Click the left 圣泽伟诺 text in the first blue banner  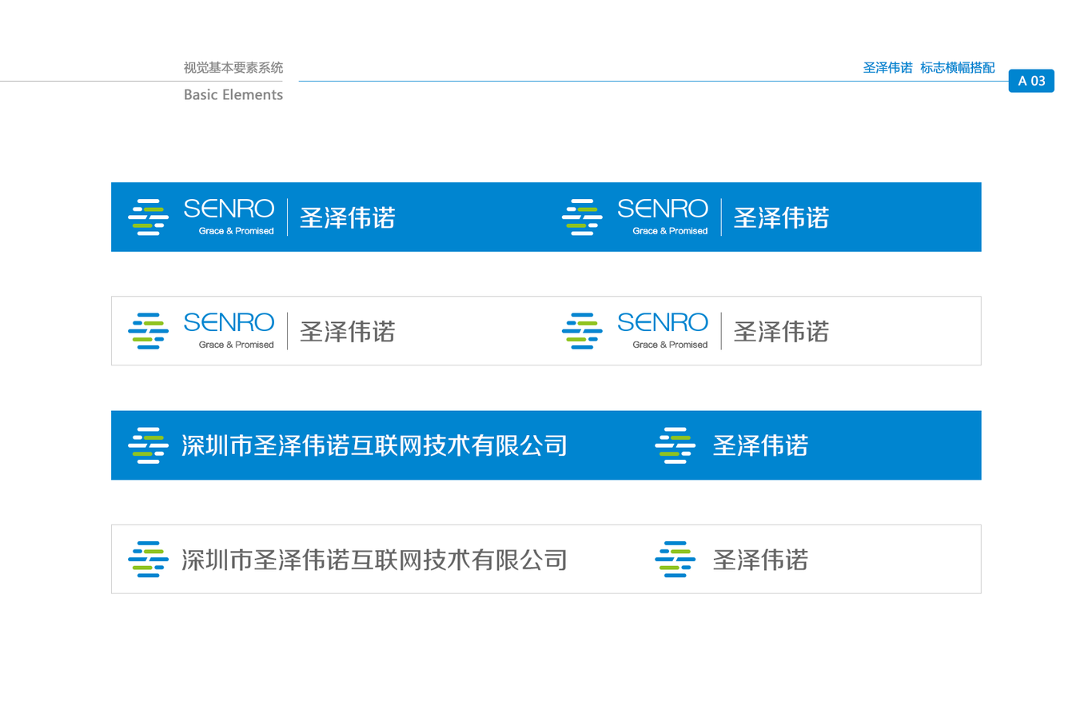(x=348, y=217)
